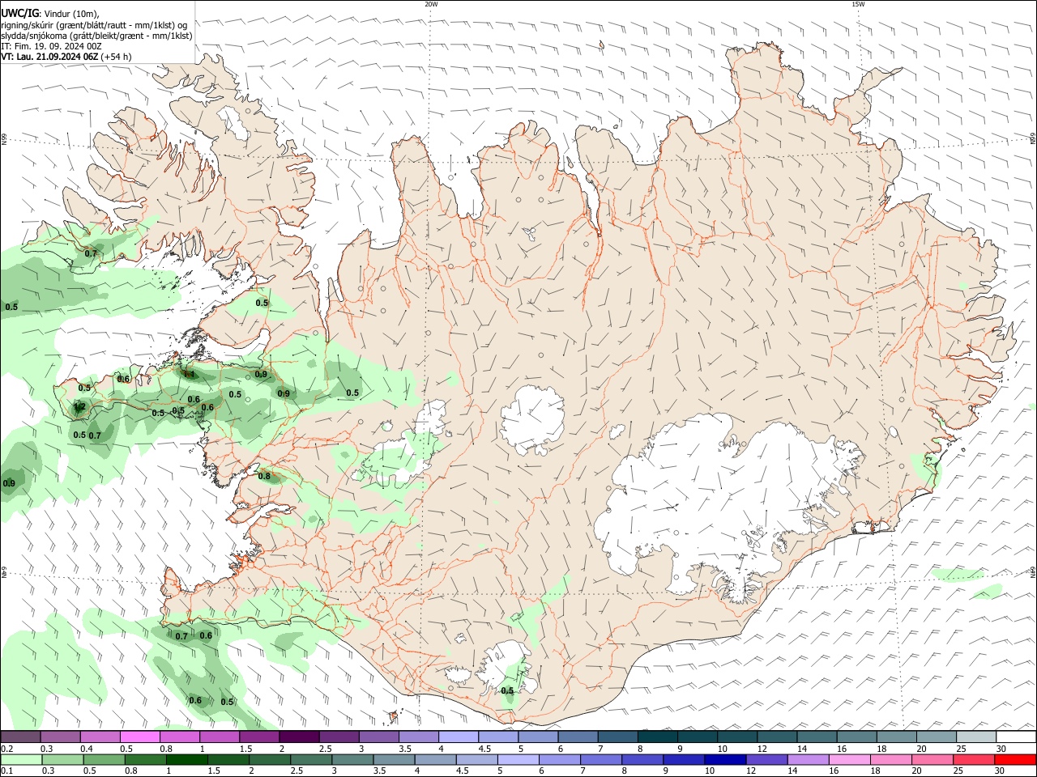Select the bright magenta 0.5 snow swatch
The height and width of the screenshot is (777, 1037).
[139, 737]
